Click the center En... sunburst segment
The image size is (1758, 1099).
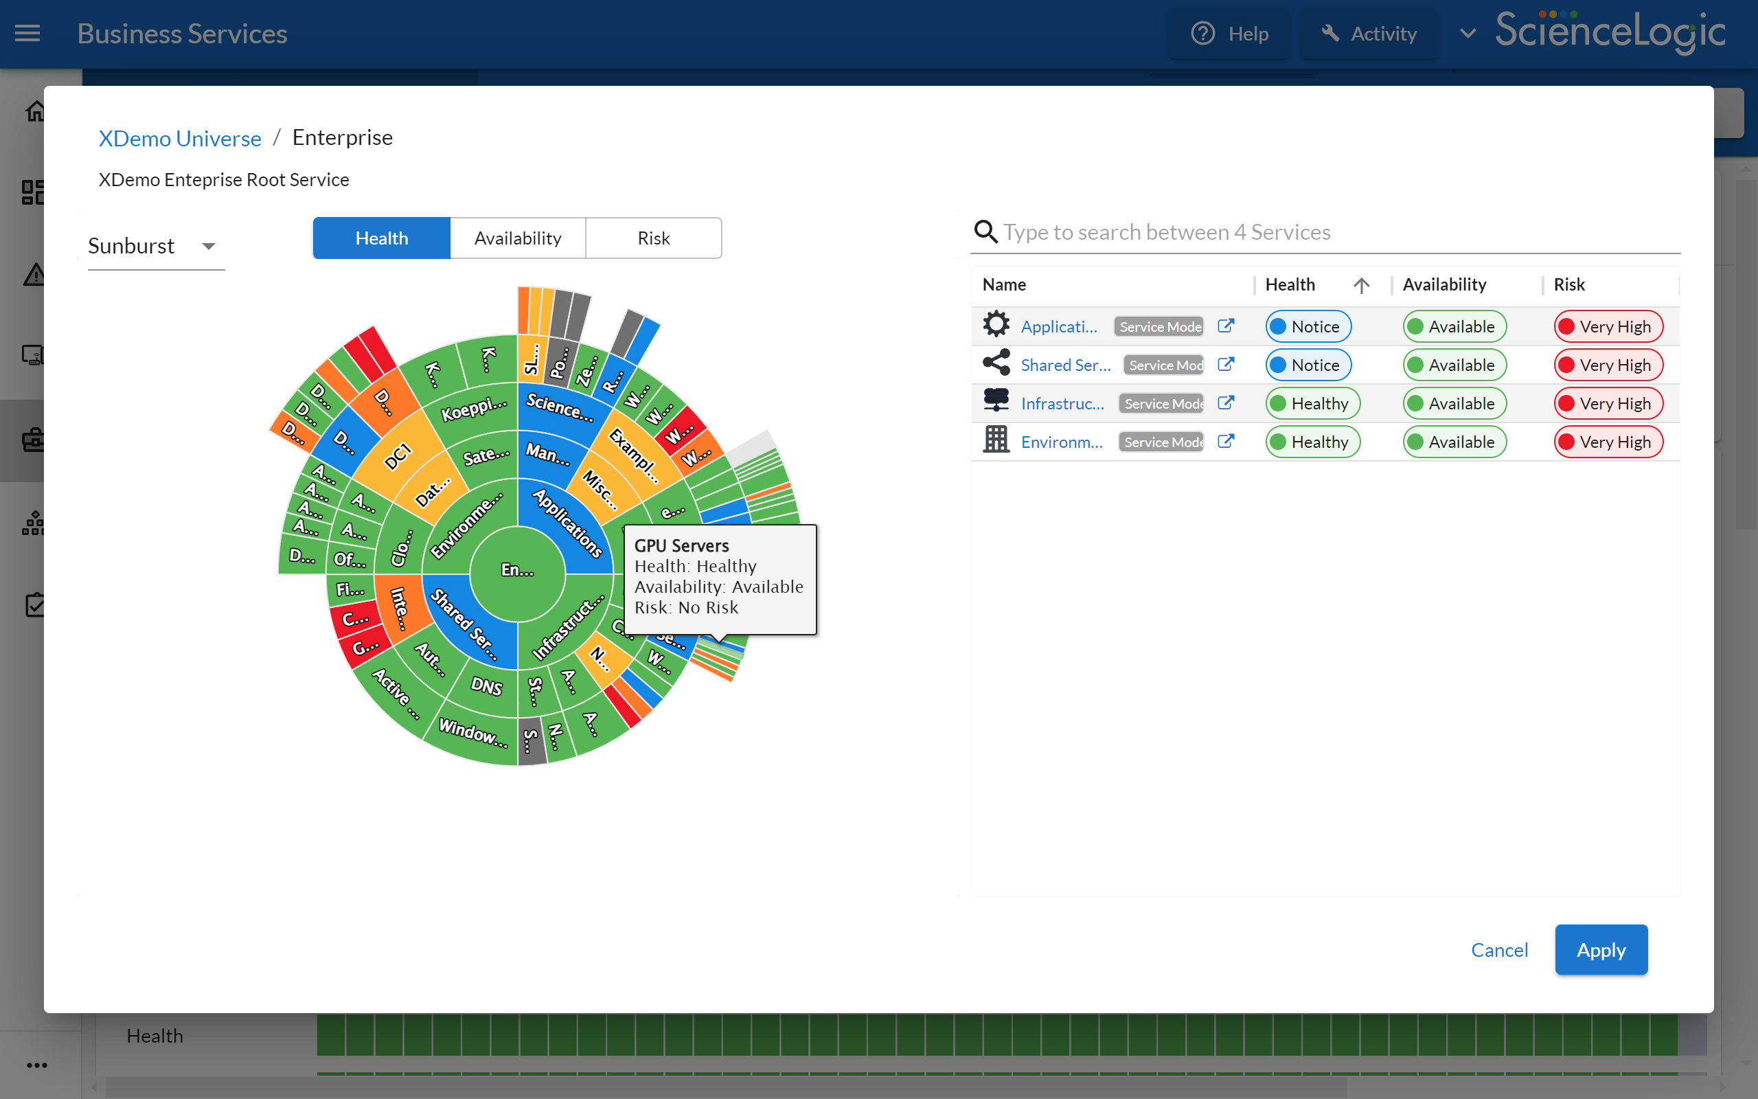click(517, 573)
